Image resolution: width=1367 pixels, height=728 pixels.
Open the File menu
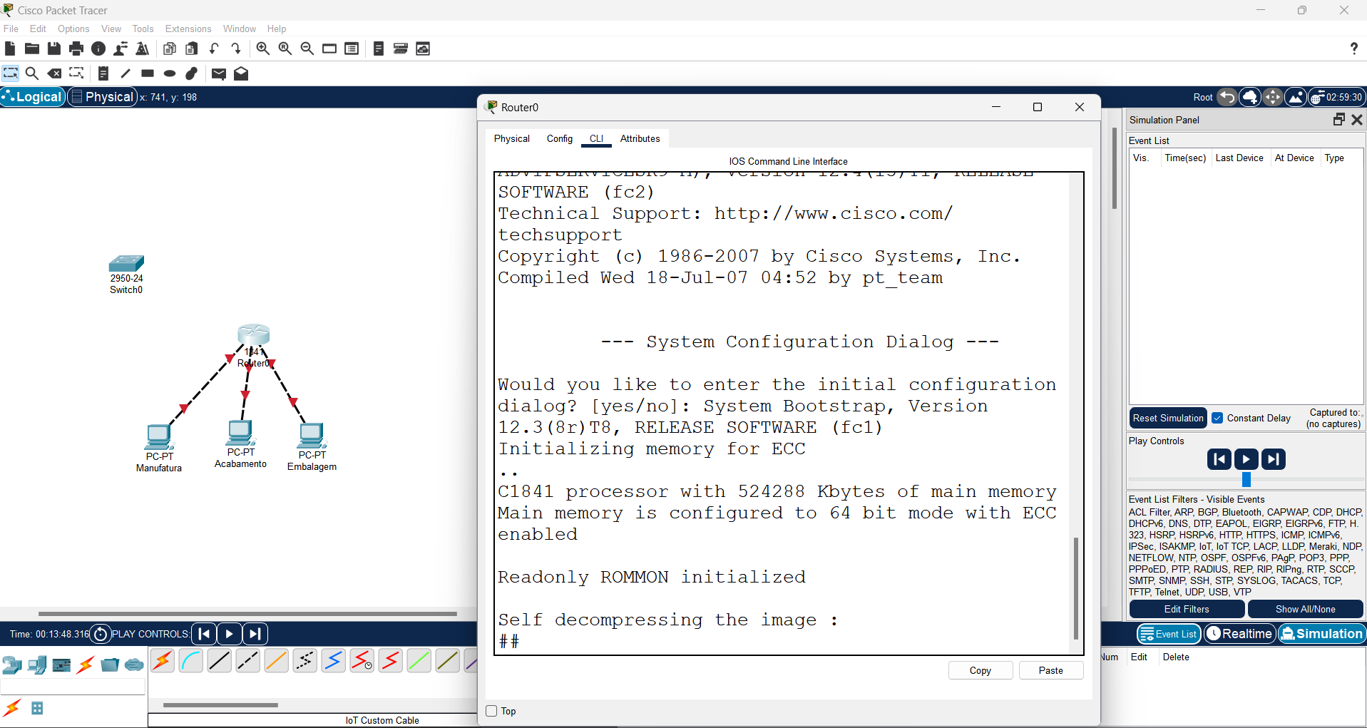11,29
